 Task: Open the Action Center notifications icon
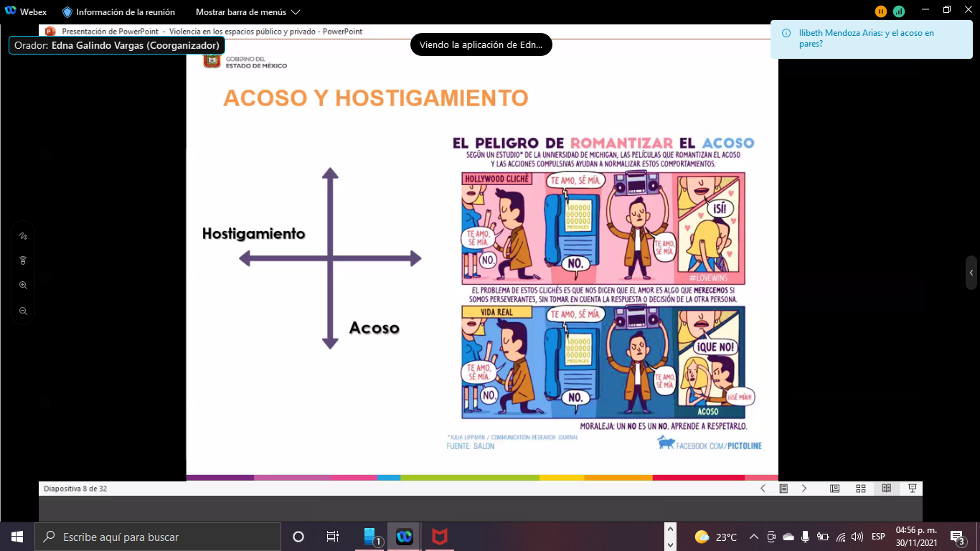tap(957, 537)
